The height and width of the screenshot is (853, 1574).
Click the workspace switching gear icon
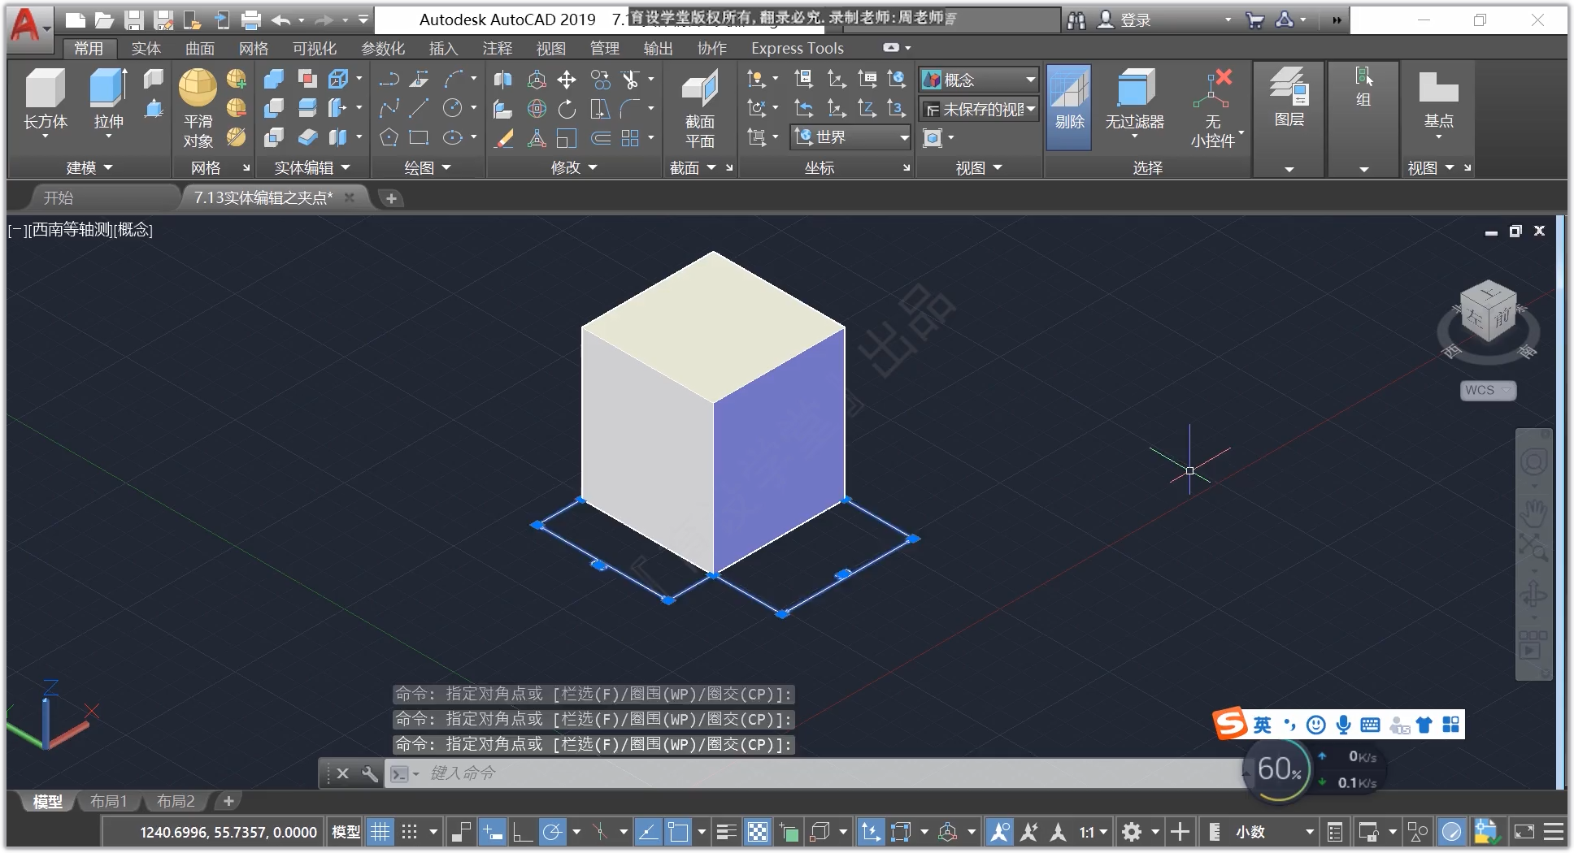(1132, 832)
